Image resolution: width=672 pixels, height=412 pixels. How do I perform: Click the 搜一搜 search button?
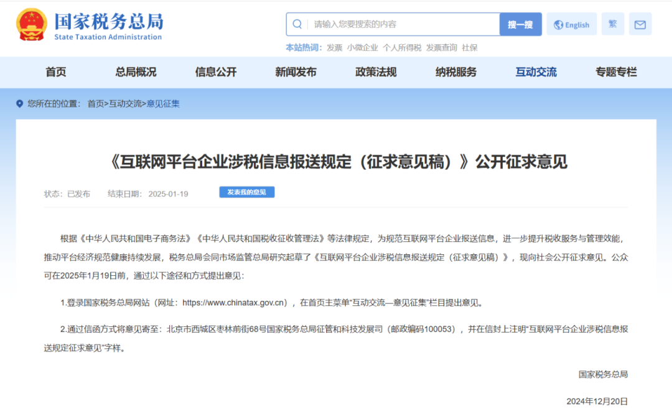[520, 24]
